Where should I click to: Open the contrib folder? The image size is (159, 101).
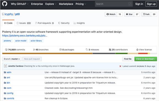10,98
